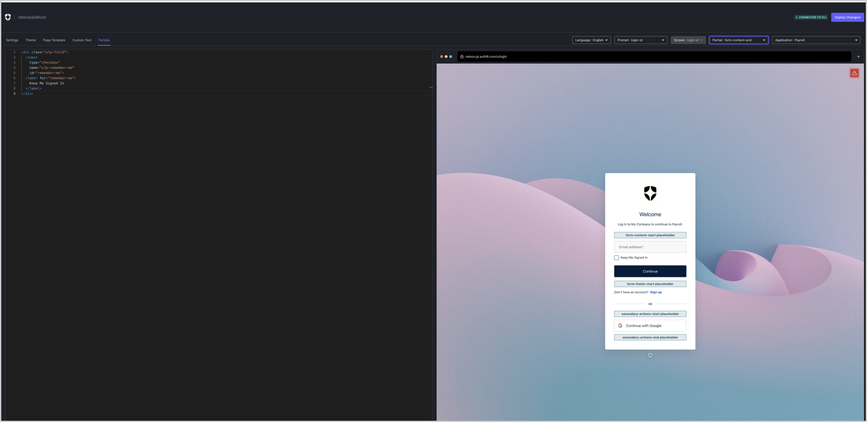
Task: Click Keep Me Signed In text in editor
Action: point(46,83)
